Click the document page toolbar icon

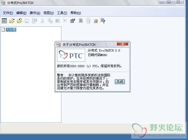81,21
